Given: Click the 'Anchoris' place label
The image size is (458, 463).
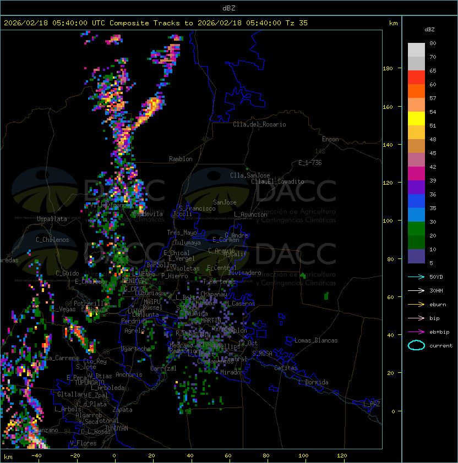Looking at the screenshot, I should [x=129, y=374].
